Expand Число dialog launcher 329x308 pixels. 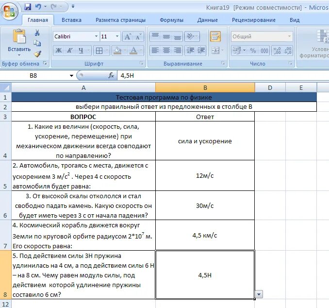[290, 63]
